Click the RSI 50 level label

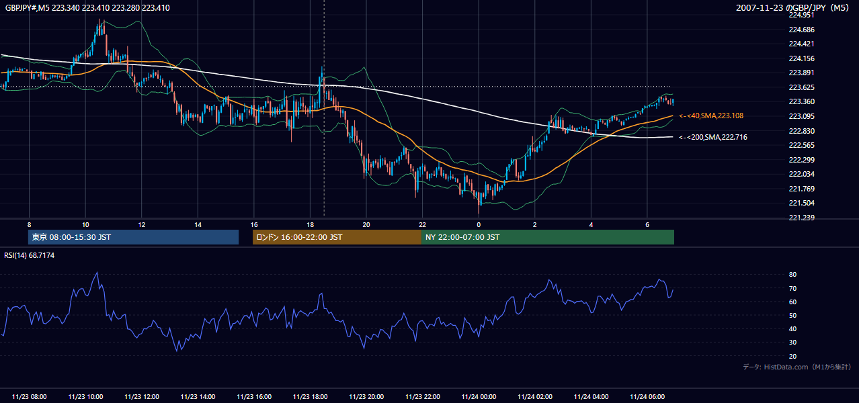pos(793,315)
